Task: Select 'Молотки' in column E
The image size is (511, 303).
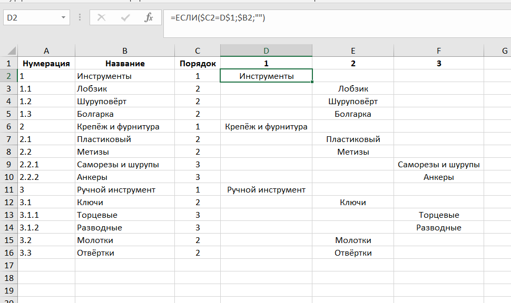Action: click(353, 240)
